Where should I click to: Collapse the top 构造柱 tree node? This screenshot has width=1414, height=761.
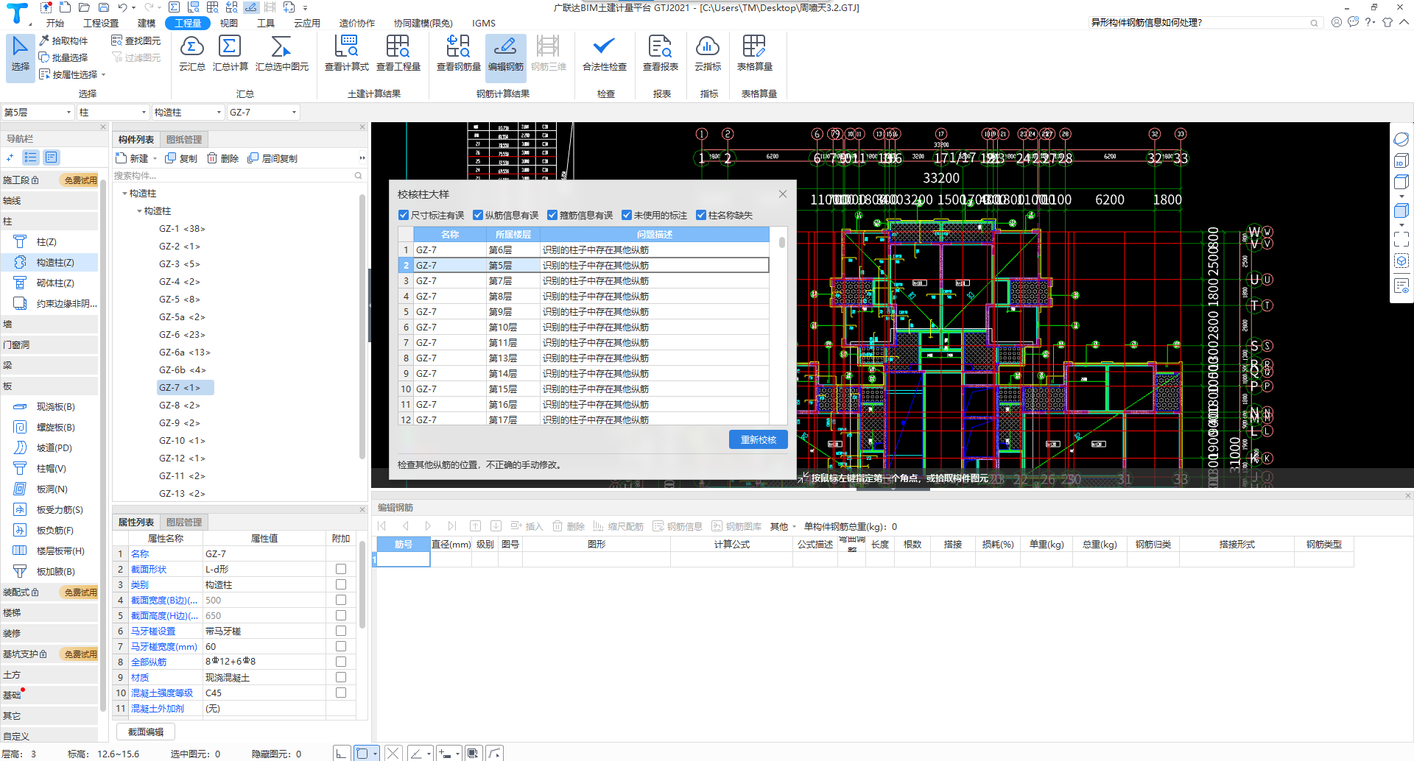click(x=124, y=194)
